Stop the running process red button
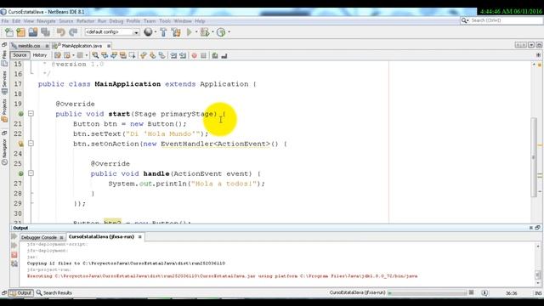The height and width of the screenshot is (306, 544). 14,255
